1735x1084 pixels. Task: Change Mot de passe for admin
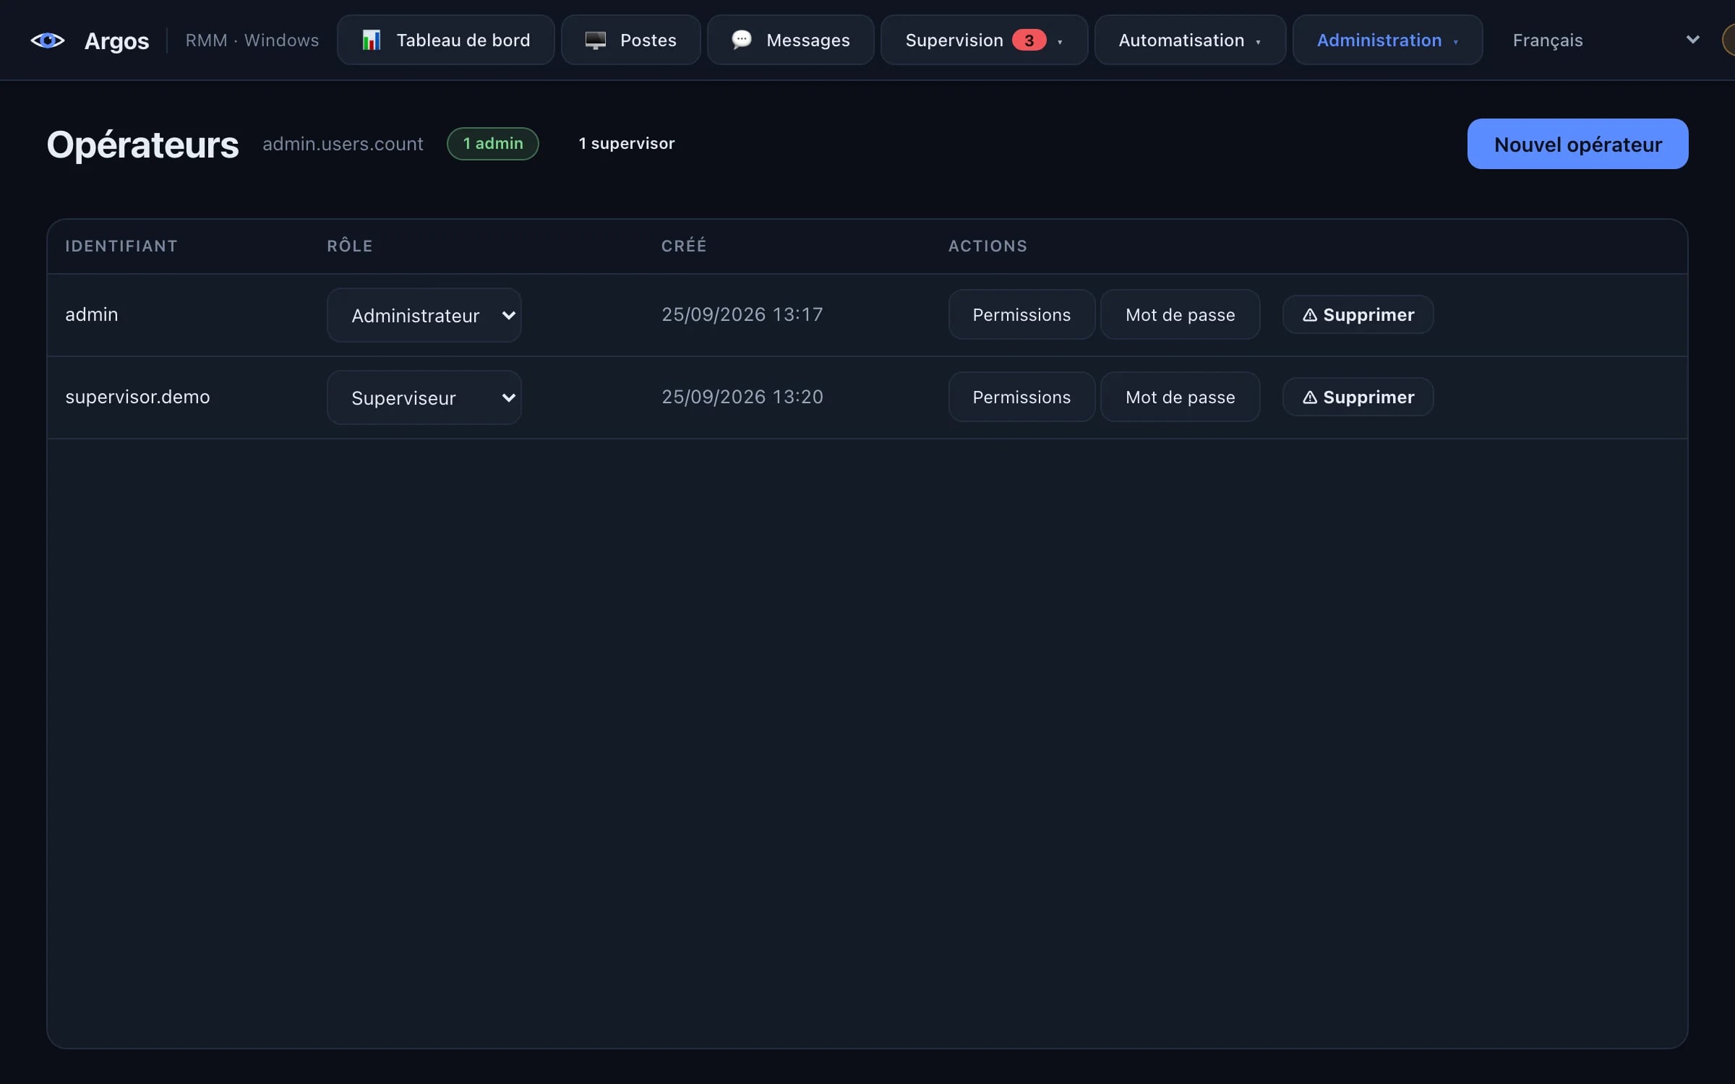point(1180,314)
